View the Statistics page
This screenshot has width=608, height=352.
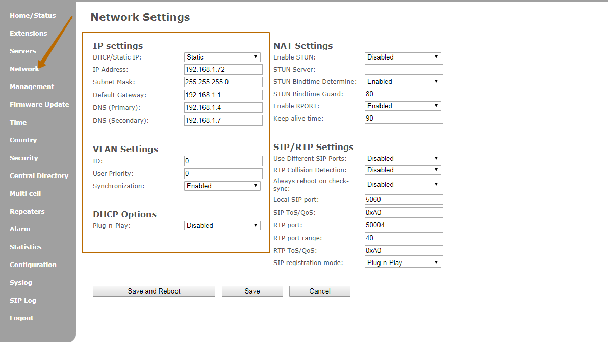(25, 247)
